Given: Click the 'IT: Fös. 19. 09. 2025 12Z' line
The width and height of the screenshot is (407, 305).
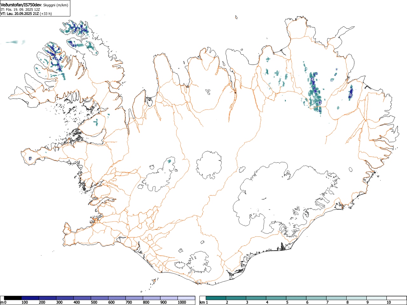Looking at the screenshot, I should [20, 10].
